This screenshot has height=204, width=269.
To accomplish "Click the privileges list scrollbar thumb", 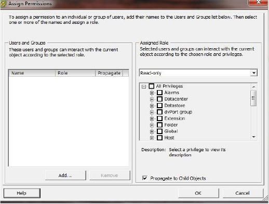I will [253, 98].
